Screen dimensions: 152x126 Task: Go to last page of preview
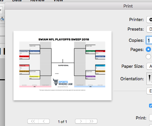click(91, 121)
